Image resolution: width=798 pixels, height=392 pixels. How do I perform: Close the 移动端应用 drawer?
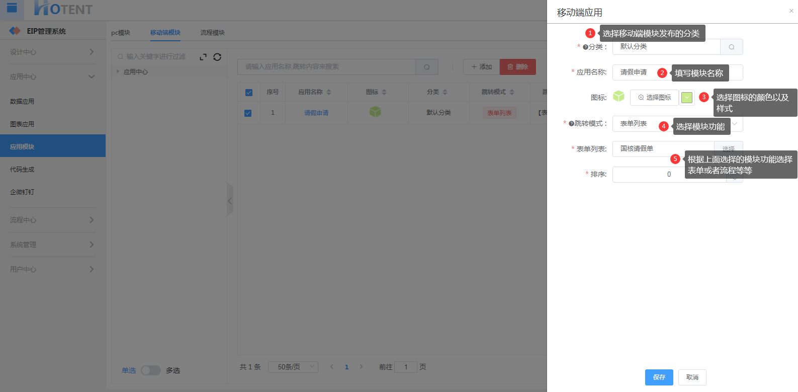791,11
